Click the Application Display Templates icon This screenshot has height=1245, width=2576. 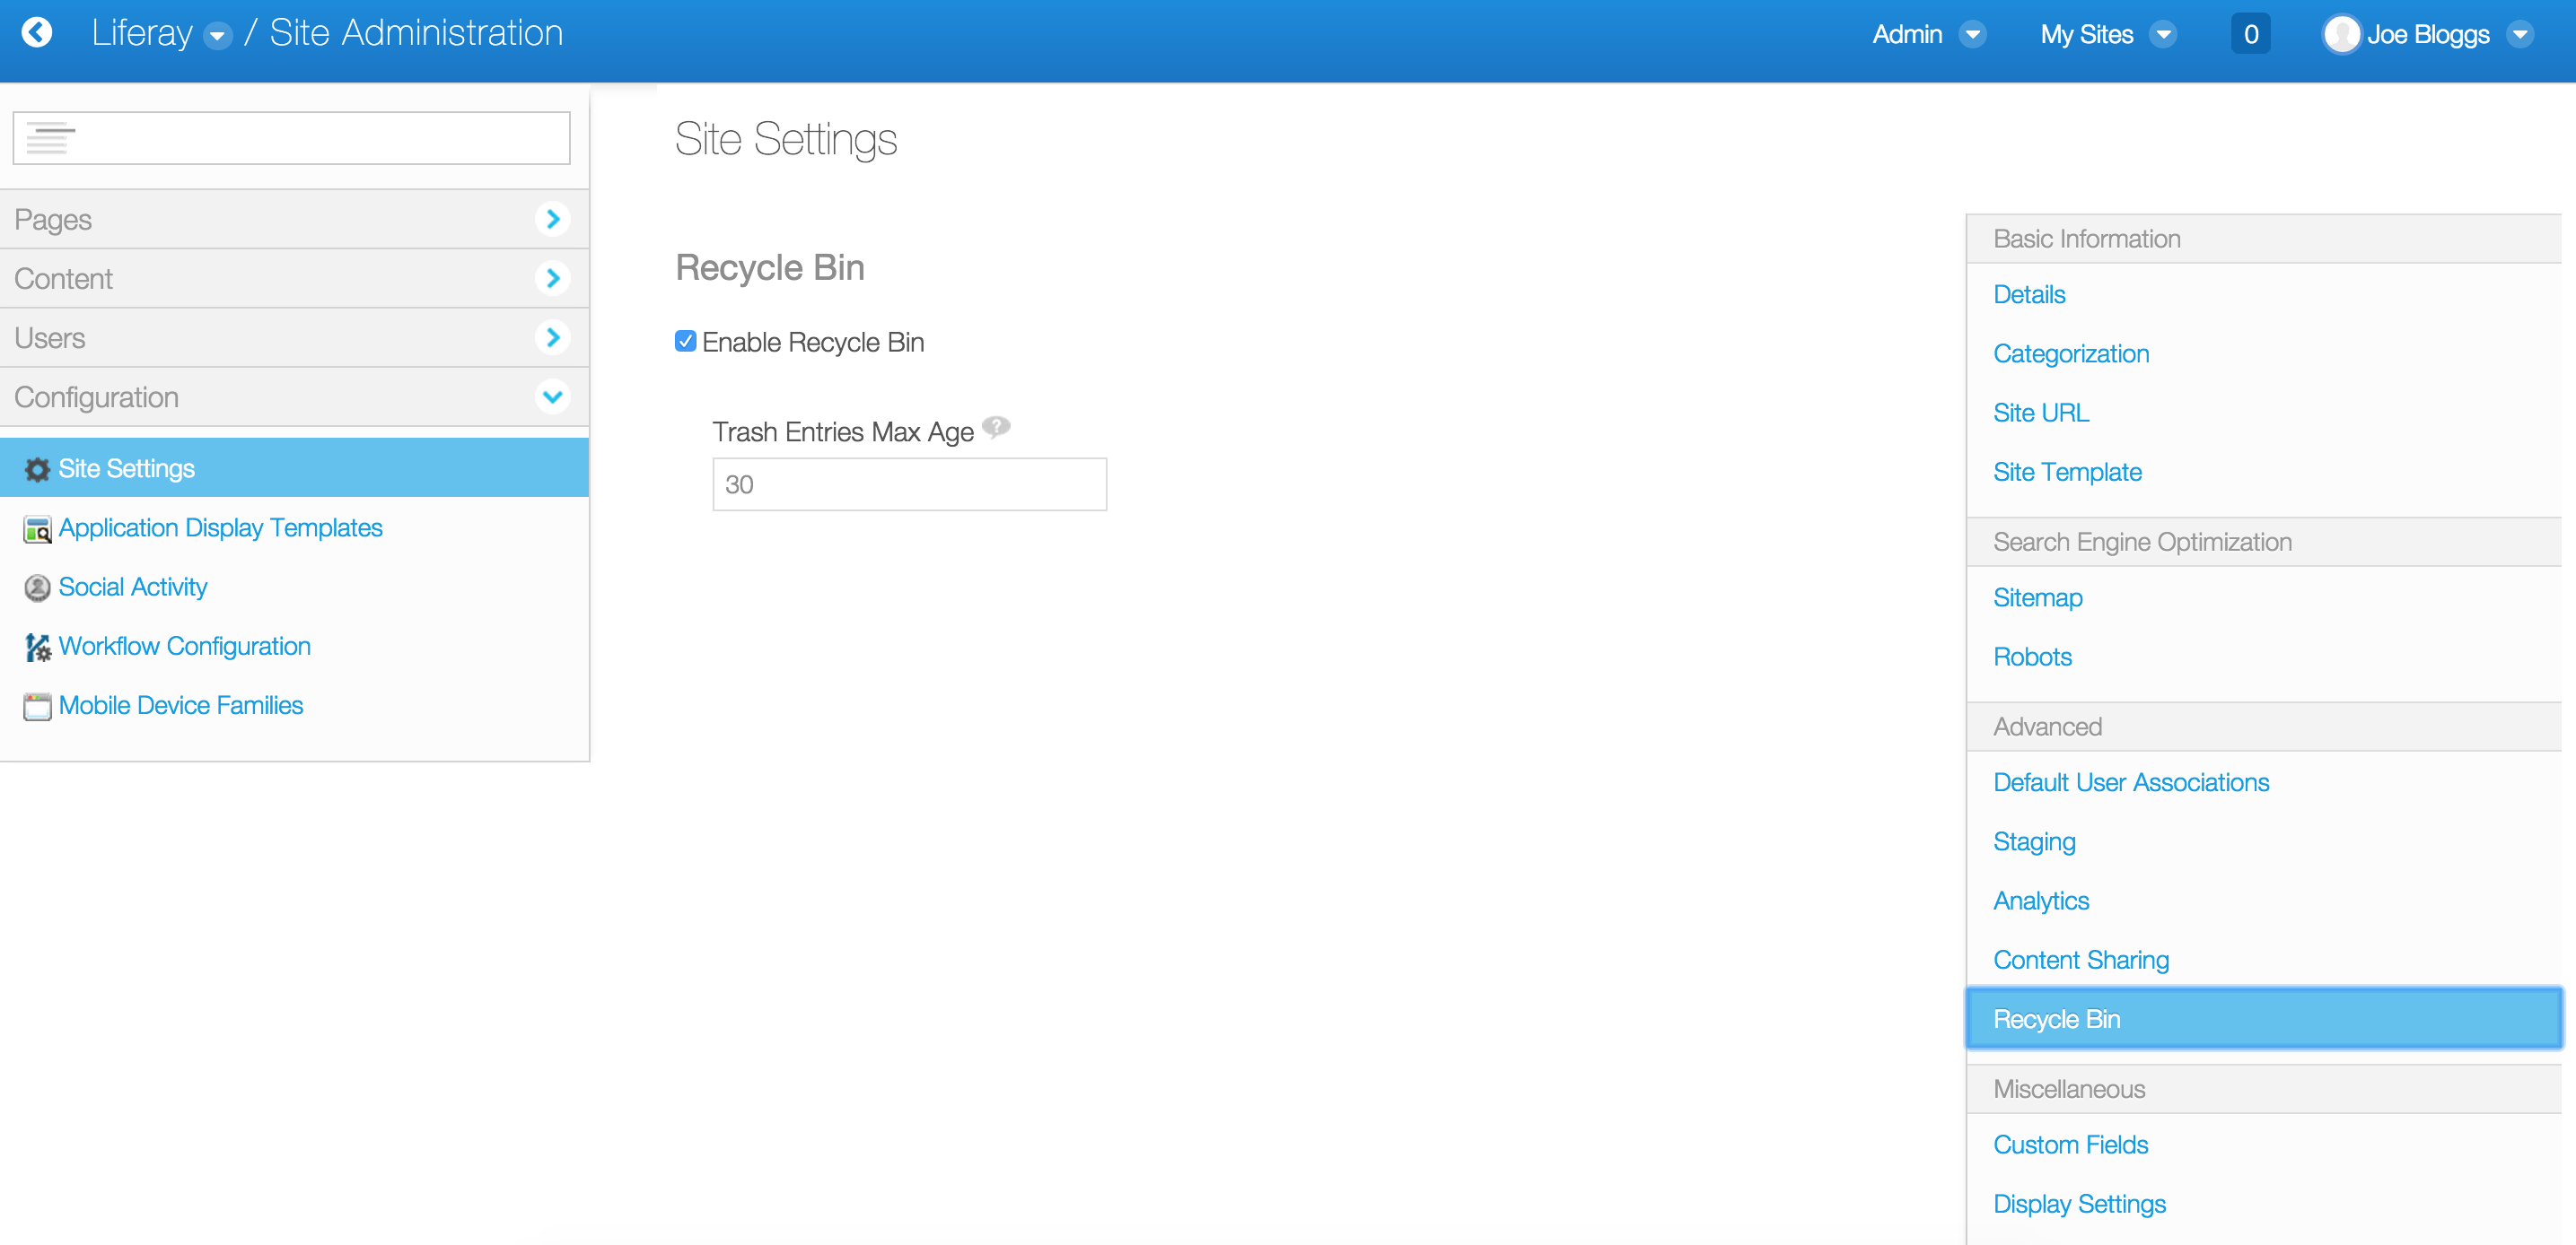coord(37,529)
